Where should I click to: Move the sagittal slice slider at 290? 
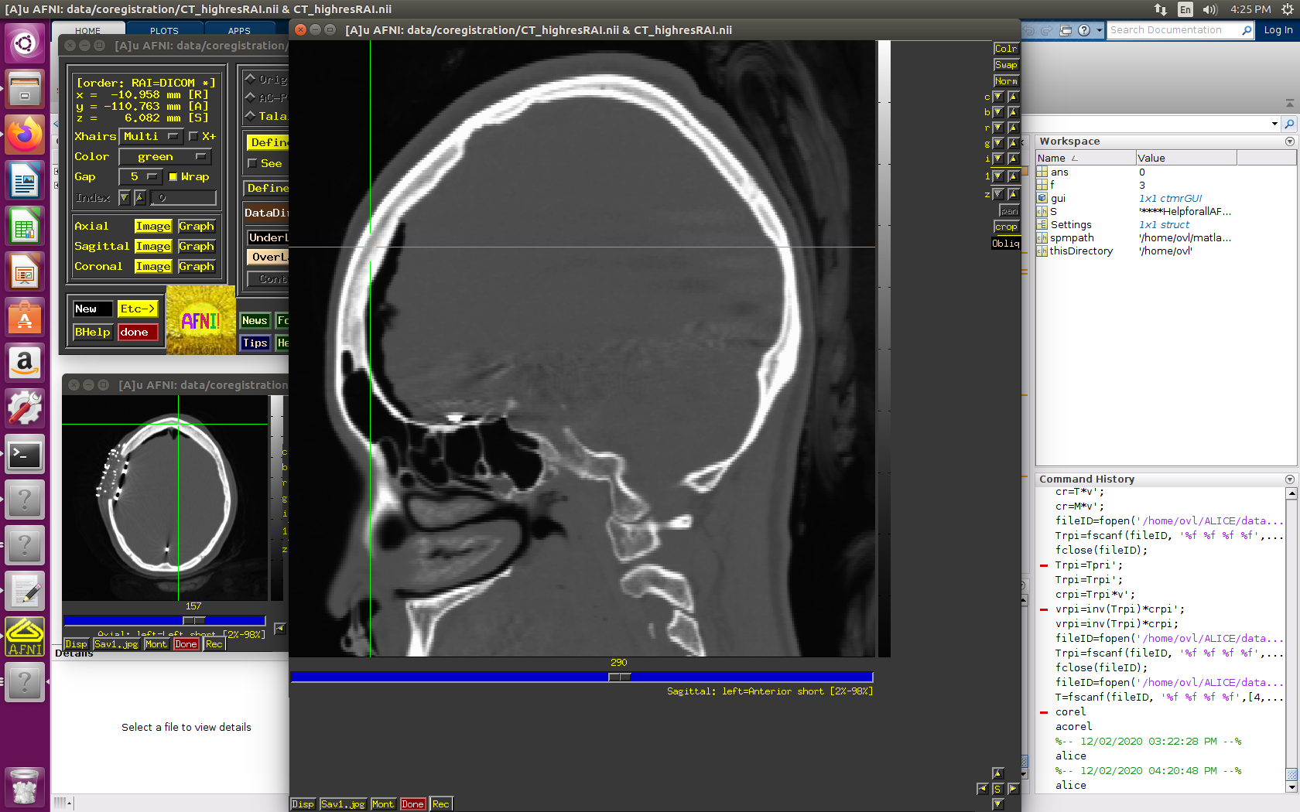[619, 677]
